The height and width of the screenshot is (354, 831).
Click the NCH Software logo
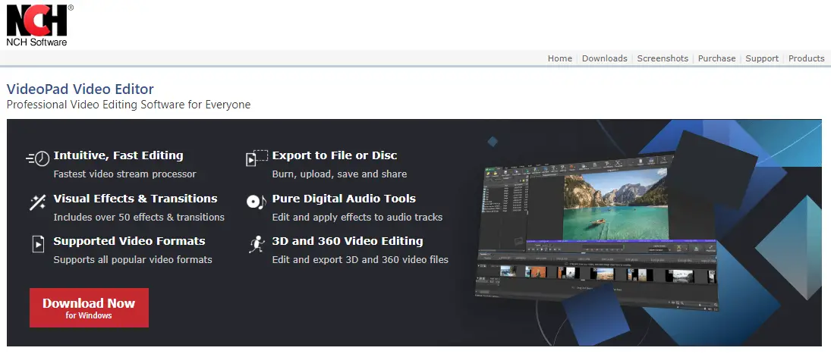point(39,25)
